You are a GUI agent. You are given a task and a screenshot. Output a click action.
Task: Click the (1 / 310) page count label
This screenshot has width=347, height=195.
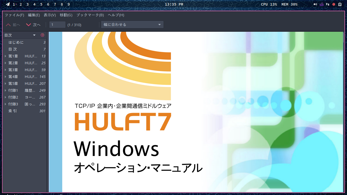pos(74,25)
